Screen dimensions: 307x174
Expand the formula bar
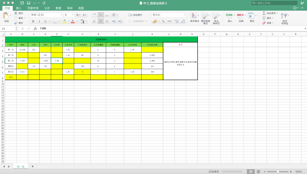[305, 28]
